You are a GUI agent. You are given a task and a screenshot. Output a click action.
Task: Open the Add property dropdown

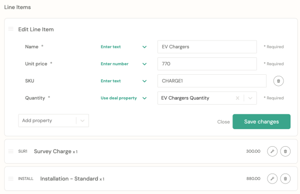point(53,121)
